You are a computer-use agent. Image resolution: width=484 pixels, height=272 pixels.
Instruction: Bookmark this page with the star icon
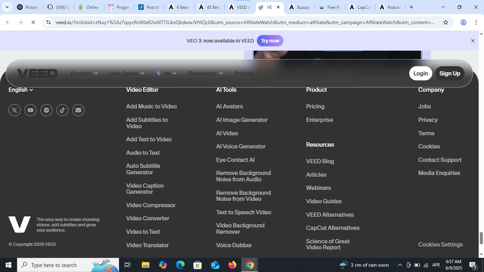tap(446, 22)
